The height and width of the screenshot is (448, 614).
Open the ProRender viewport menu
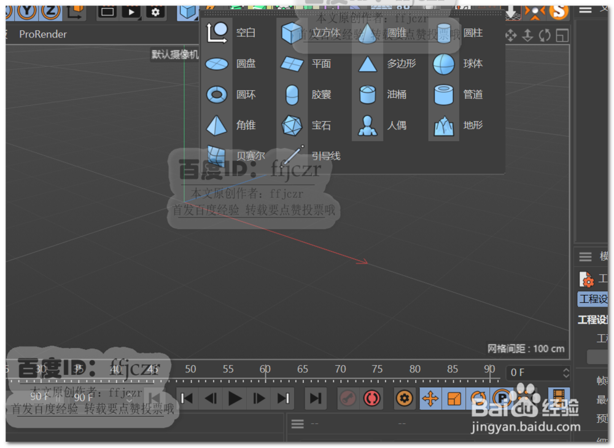(x=43, y=34)
